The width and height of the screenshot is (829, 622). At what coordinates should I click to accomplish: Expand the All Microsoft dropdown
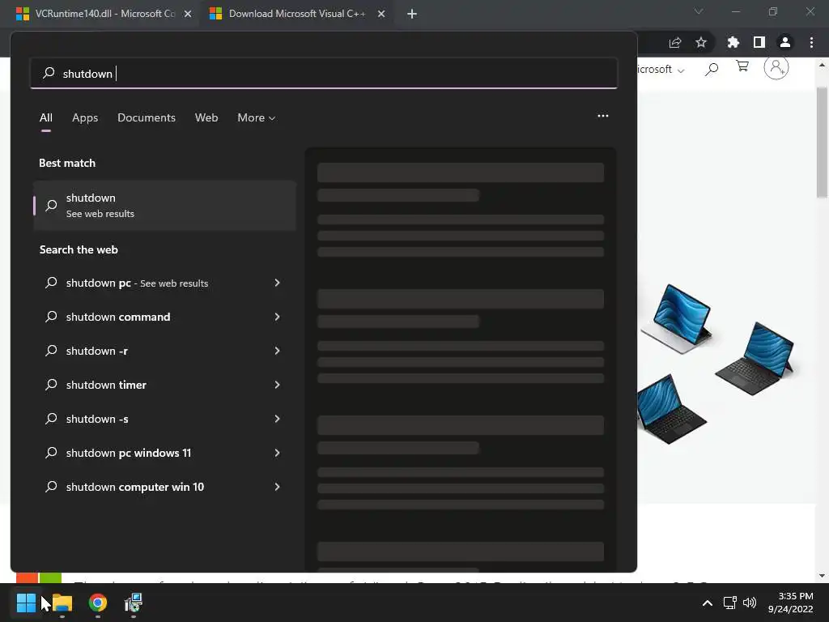tap(661, 70)
